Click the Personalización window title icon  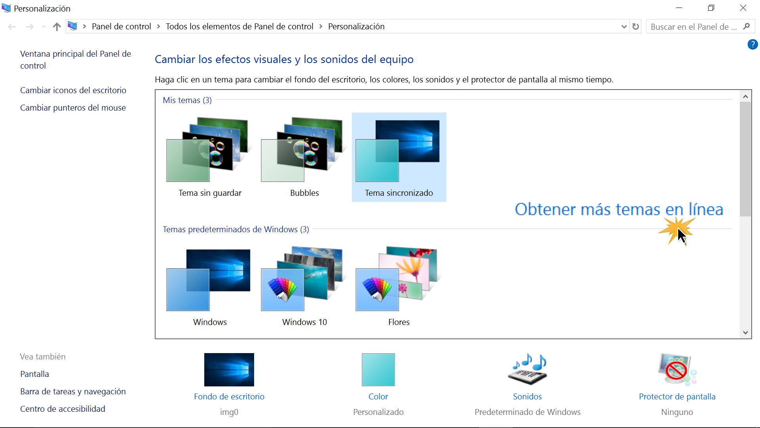tap(6, 8)
